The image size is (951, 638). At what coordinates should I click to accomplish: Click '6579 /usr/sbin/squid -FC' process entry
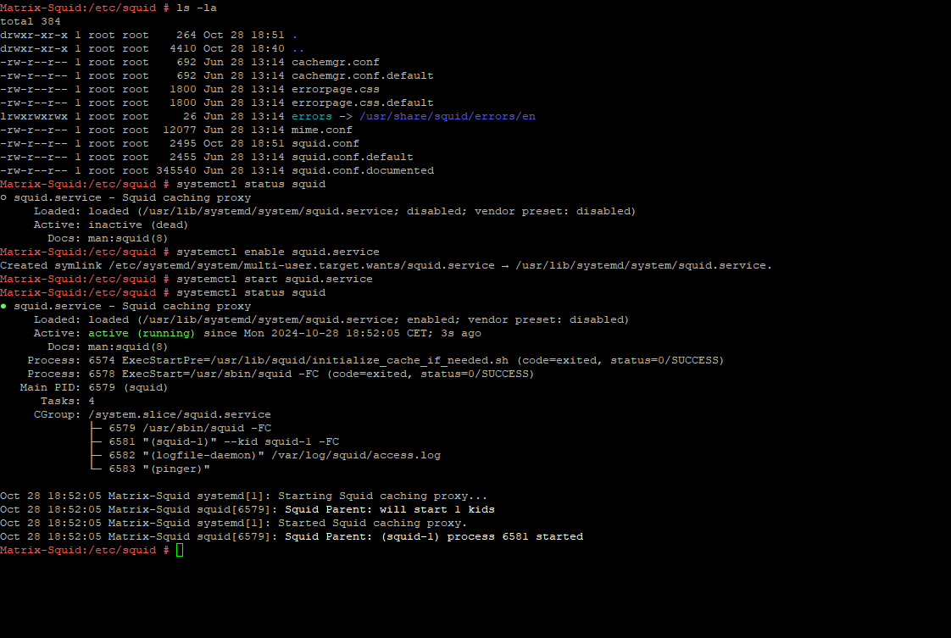190,428
